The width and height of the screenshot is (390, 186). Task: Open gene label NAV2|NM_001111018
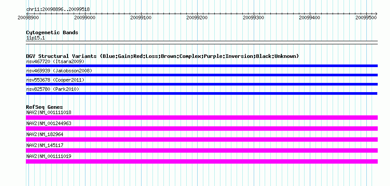[x=49, y=113]
